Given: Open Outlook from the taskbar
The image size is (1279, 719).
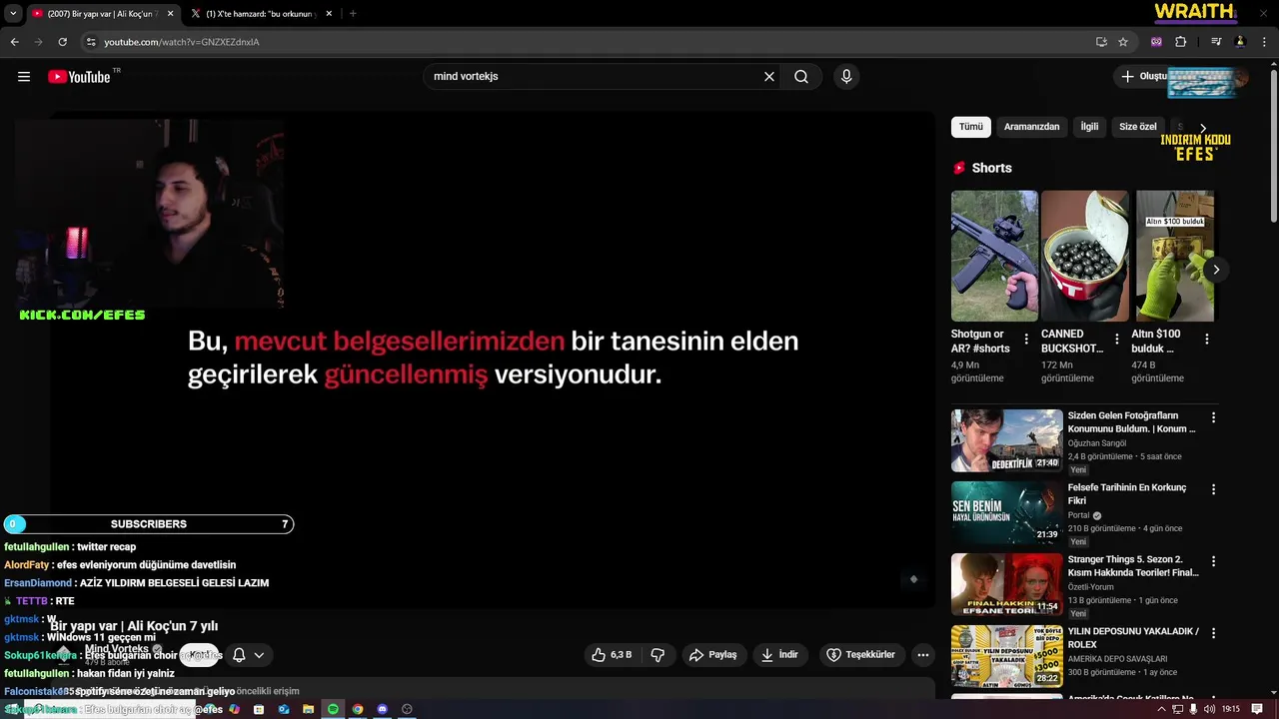Looking at the screenshot, I should click(x=284, y=709).
